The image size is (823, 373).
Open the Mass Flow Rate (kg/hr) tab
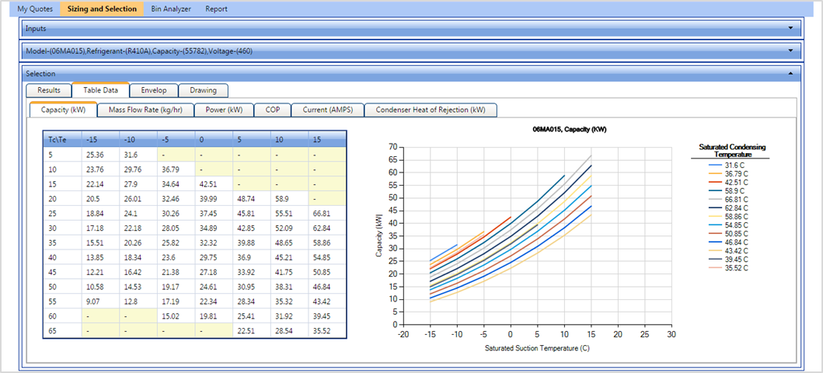[145, 110]
